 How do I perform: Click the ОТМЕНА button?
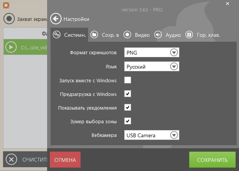click(65, 160)
